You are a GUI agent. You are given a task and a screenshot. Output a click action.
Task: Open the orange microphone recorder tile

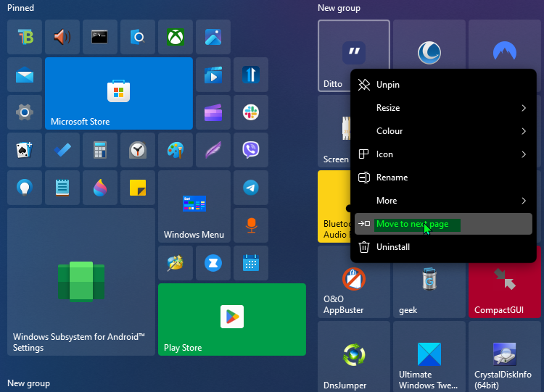pos(251,225)
